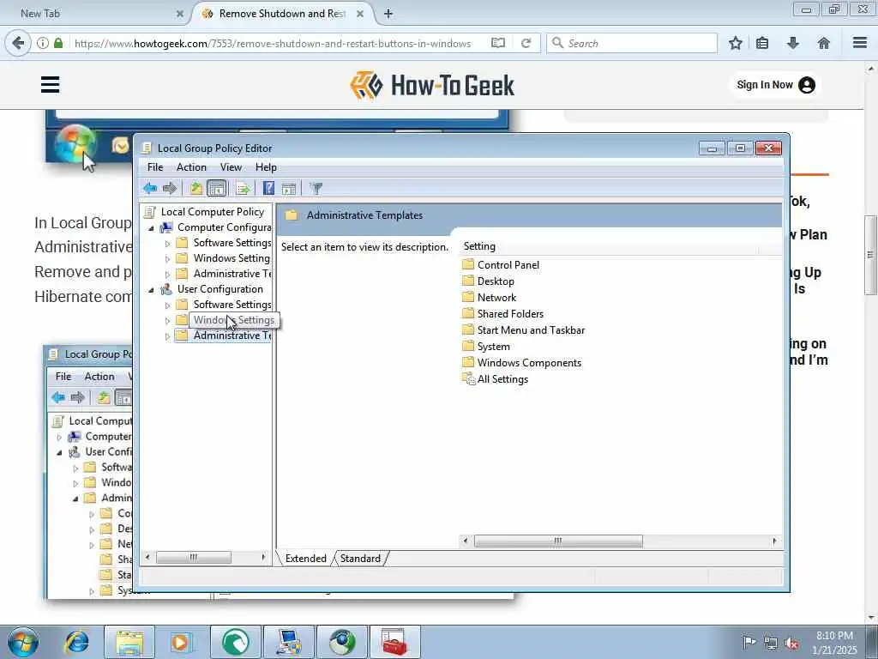Expand Software Settings under User Configuration
Image resolution: width=878 pixels, height=659 pixels.
point(167,305)
